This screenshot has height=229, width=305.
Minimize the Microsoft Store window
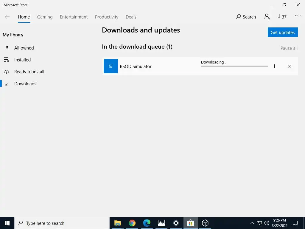[x=270, y=5]
